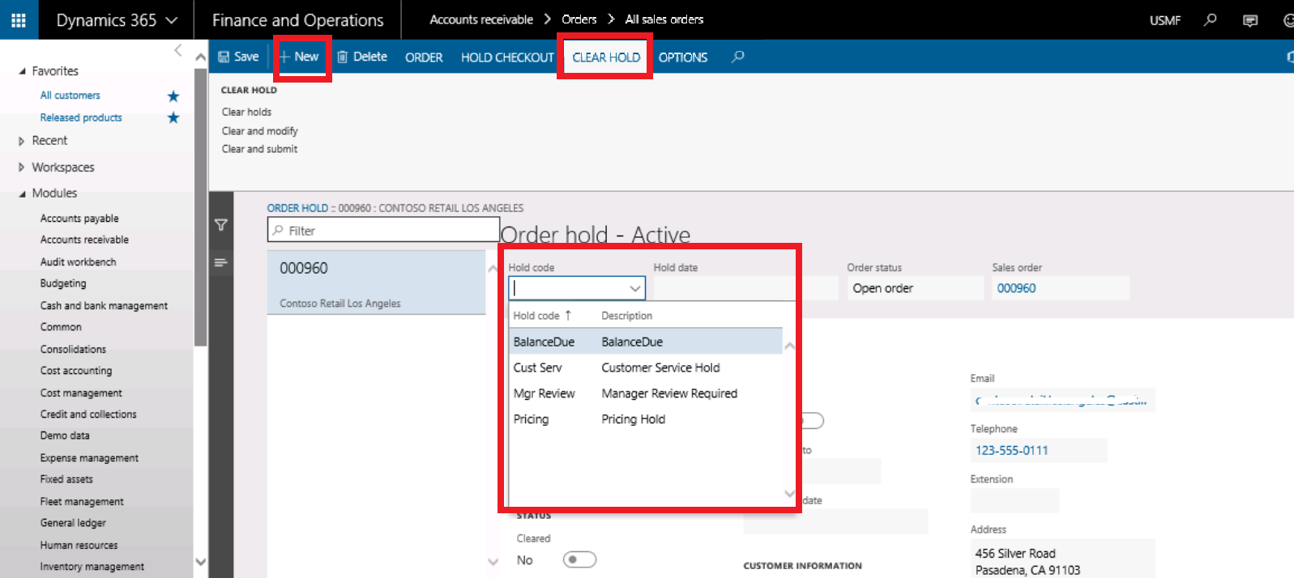Open the Hold code dropdown arrow
The image size is (1294, 578).
[635, 288]
